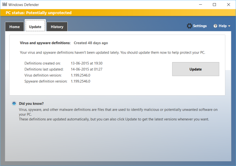Click the Settings text label
Viewport: 236px width, 166px height.
200,26
